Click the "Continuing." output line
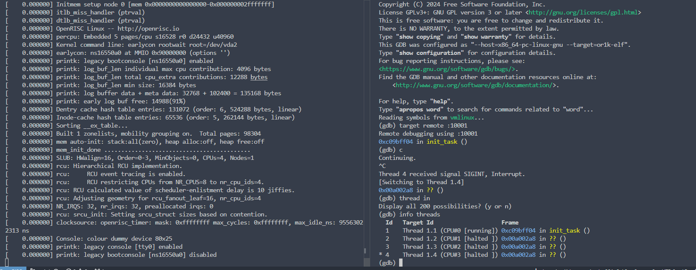 pos(397,158)
